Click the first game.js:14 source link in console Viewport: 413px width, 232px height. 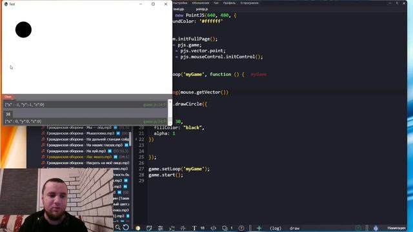(x=155, y=104)
